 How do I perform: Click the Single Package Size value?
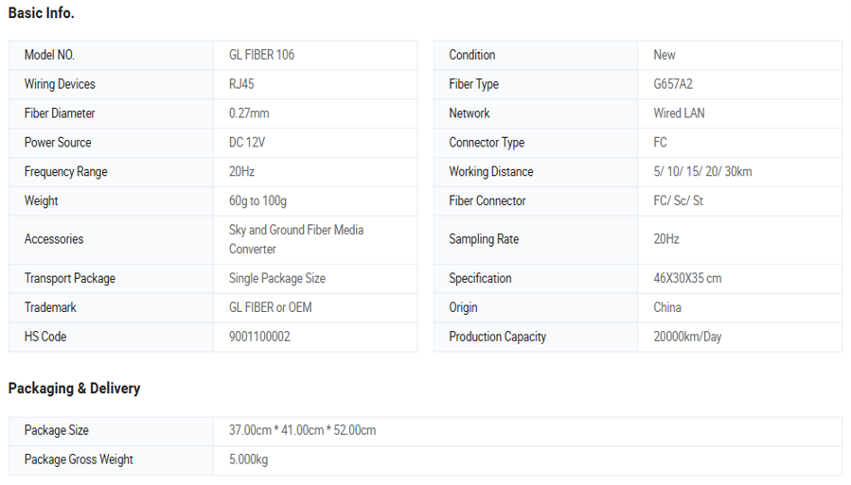point(276,279)
